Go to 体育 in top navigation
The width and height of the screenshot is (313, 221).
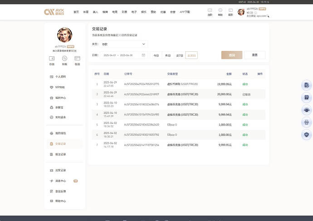(86, 12)
